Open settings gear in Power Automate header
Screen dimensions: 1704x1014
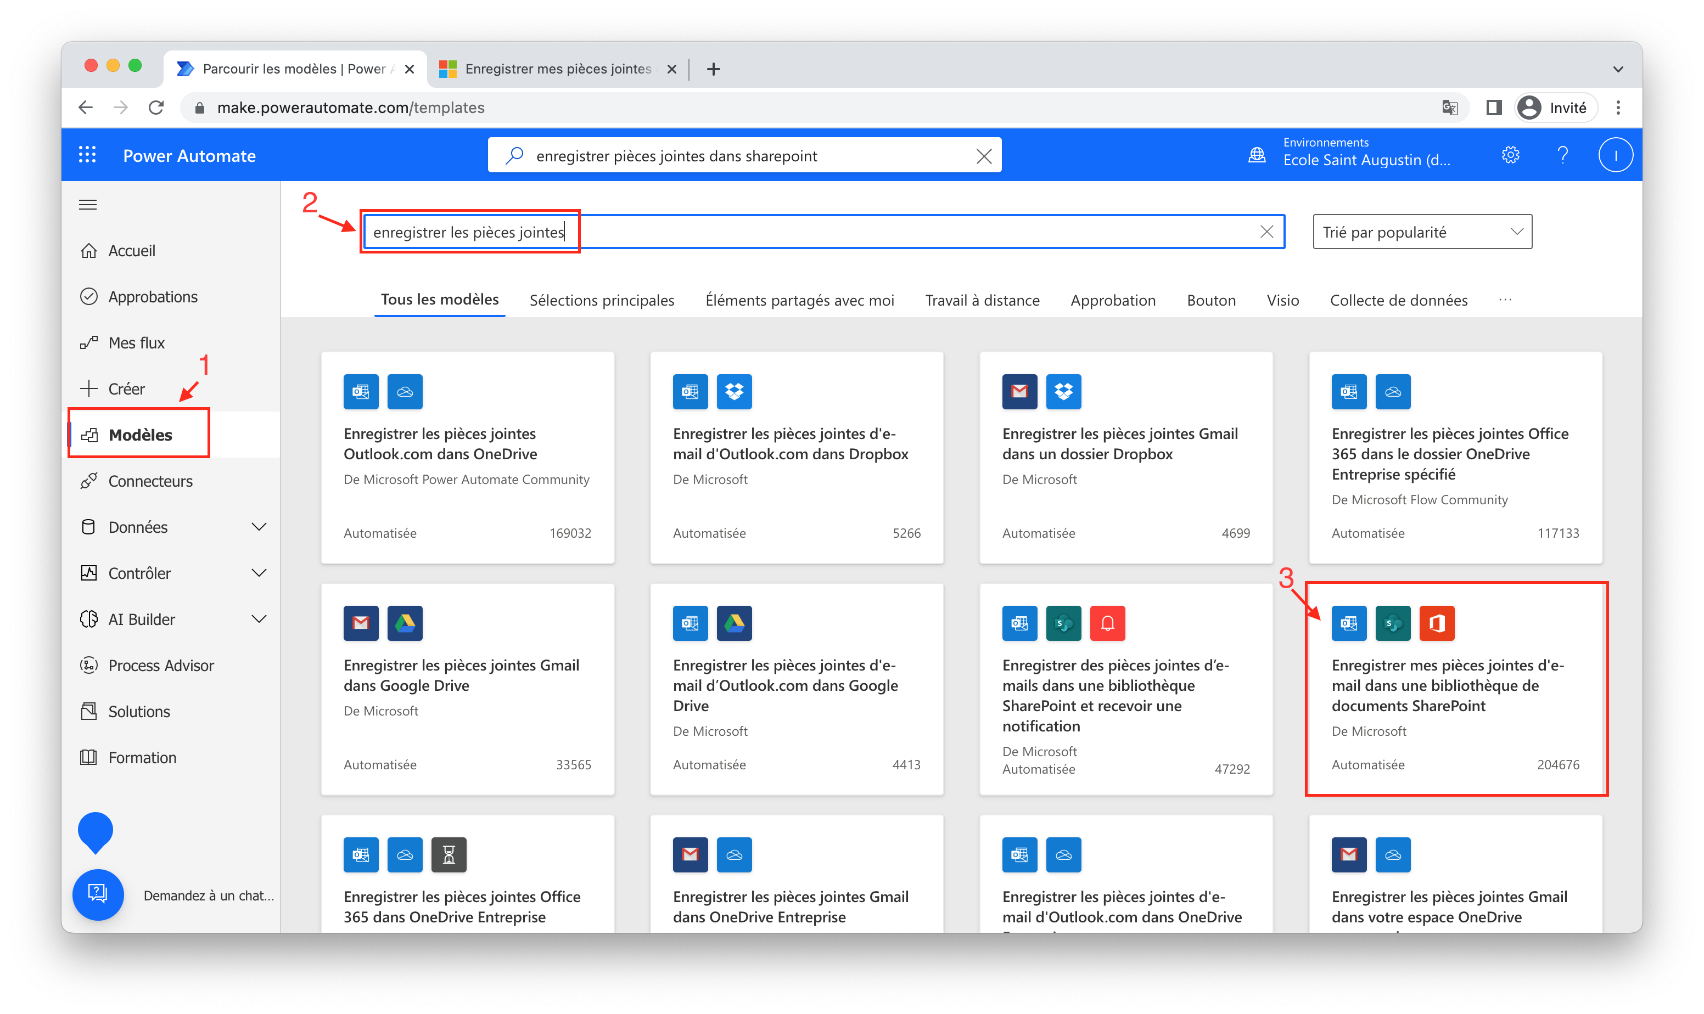pos(1510,155)
